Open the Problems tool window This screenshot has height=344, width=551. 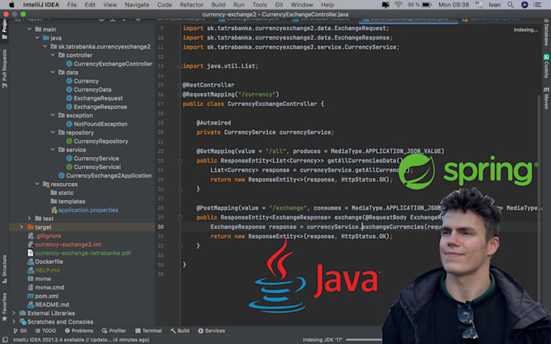click(79, 331)
